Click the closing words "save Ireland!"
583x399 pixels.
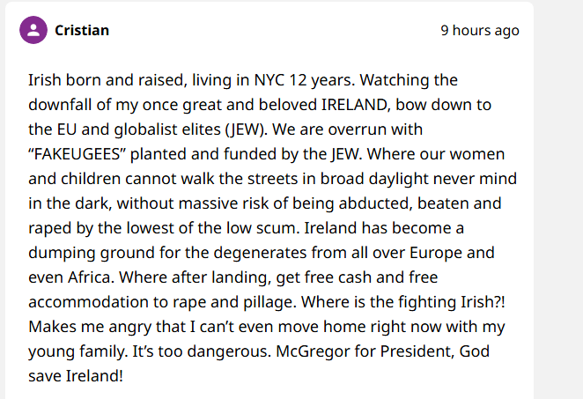76,376
